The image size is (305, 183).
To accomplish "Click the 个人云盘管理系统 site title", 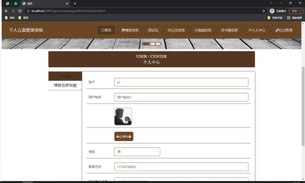I will tap(26, 30).
